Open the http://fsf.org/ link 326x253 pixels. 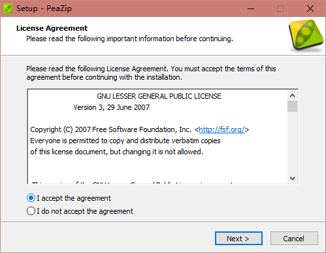tap(221, 129)
